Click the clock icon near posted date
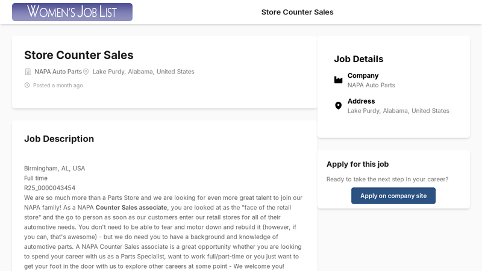Image resolution: width=482 pixels, height=271 pixels. (x=27, y=86)
